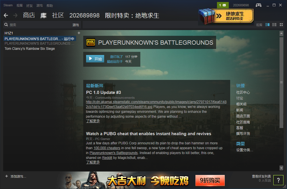Open 相关组 link
Viewport: 287px width, 189px height.
click(241, 104)
